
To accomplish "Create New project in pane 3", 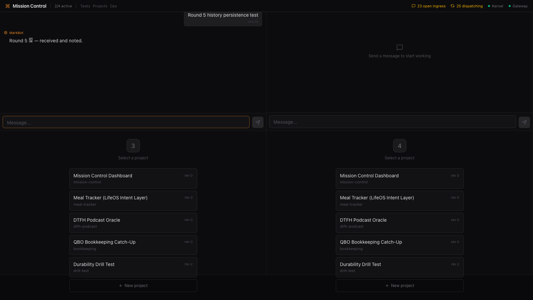I will (x=133, y=286).
